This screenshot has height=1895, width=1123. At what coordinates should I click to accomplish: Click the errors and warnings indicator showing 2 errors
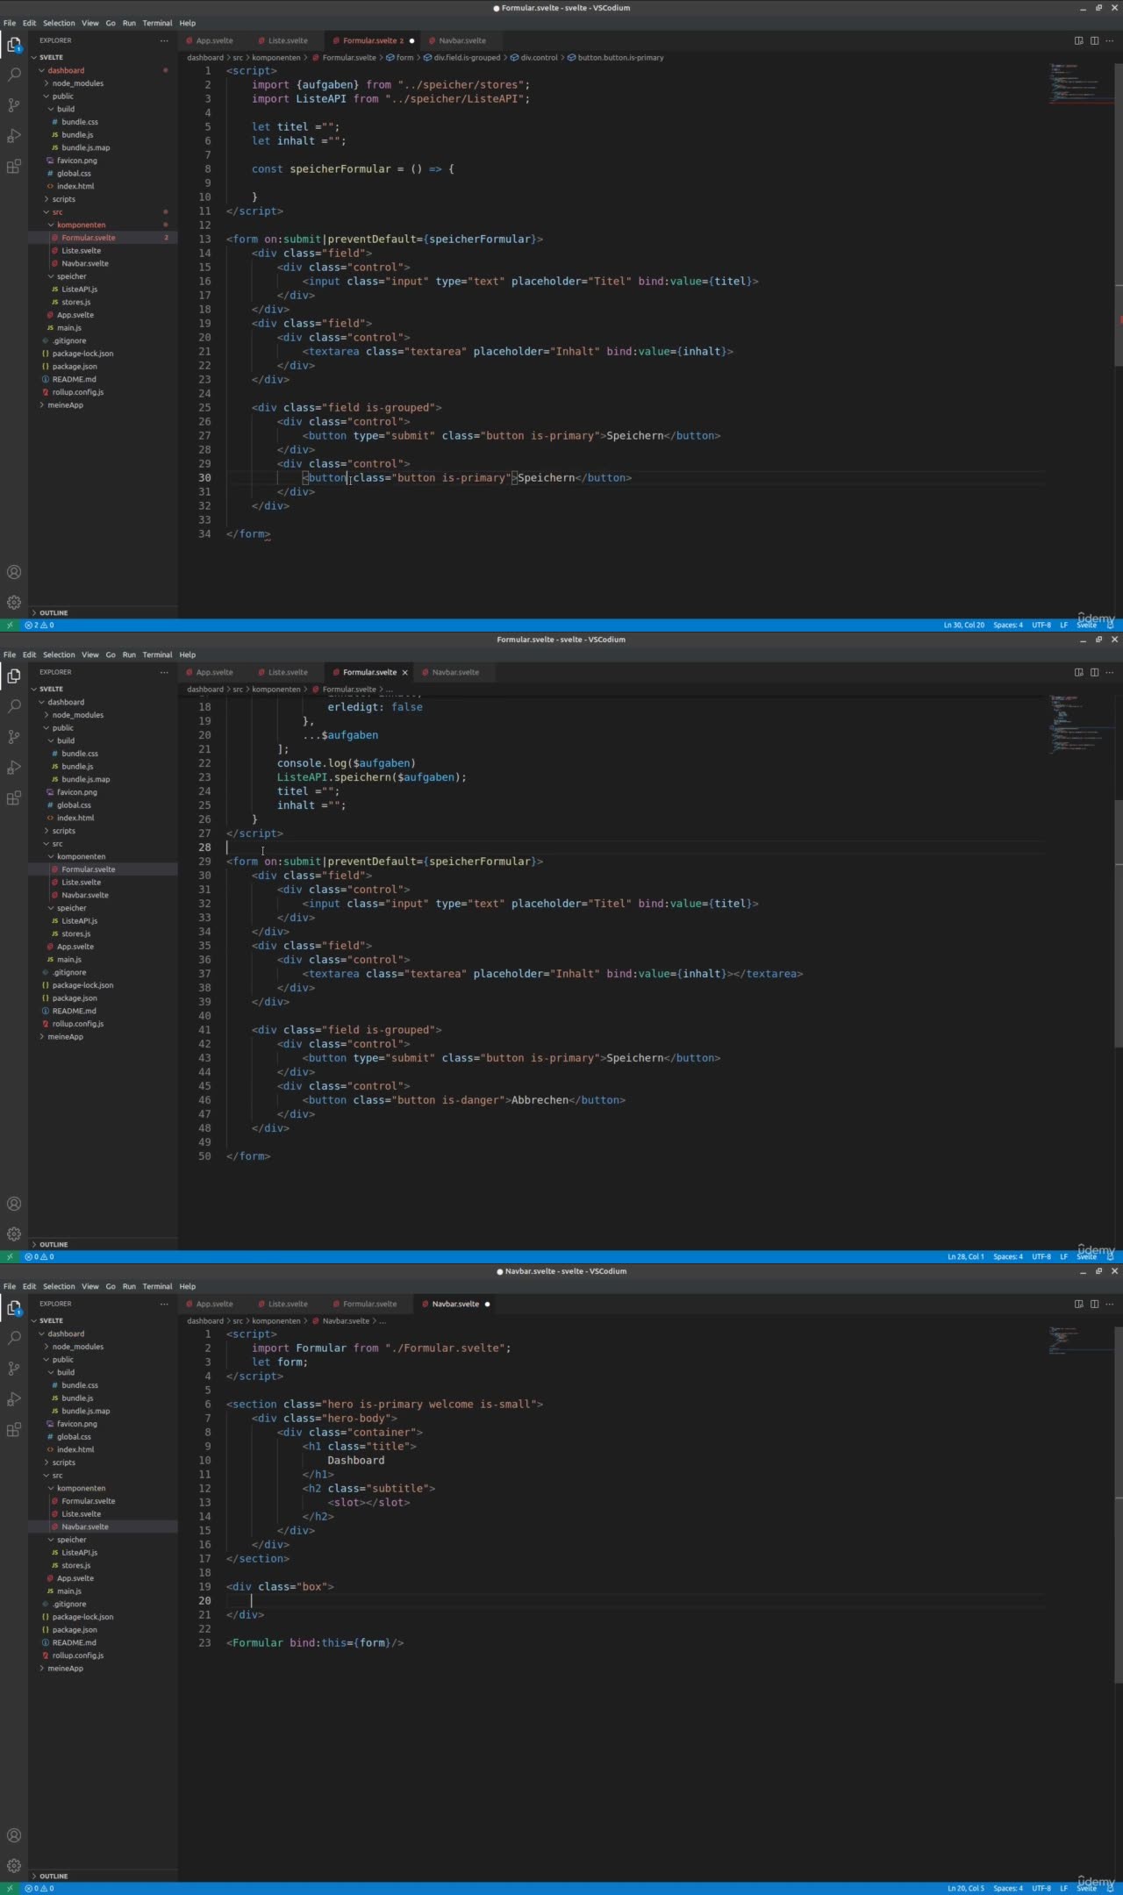tap(39, 626)
